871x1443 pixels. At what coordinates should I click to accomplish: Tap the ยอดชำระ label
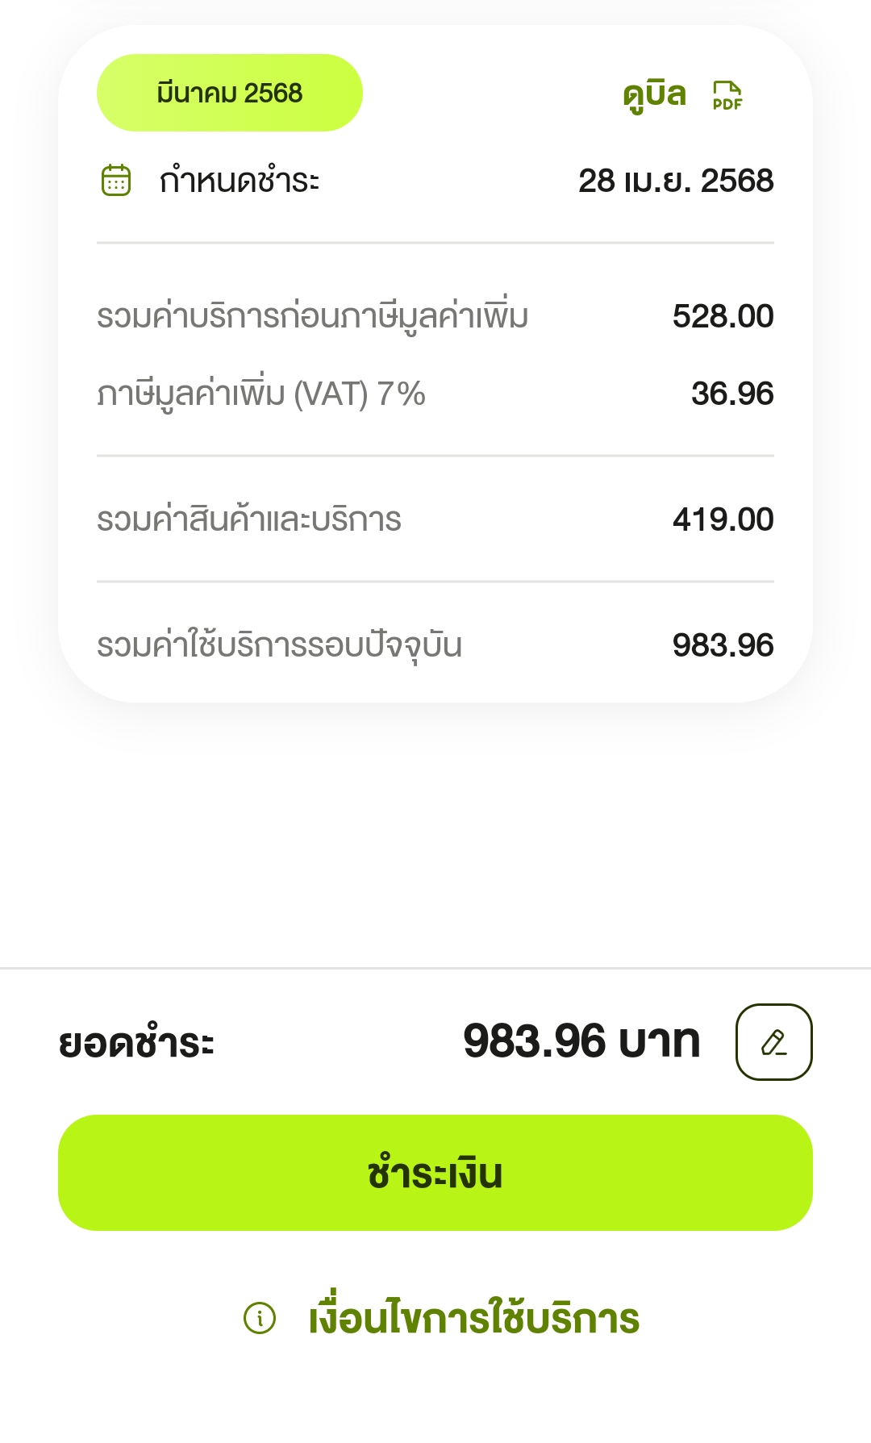tap(136, 1042)
